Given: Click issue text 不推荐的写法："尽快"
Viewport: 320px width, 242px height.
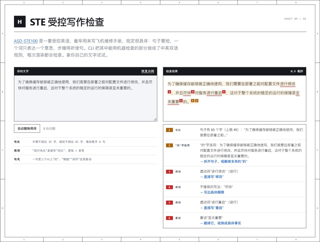Looking at the screenshot, I should tap(216, 187).
